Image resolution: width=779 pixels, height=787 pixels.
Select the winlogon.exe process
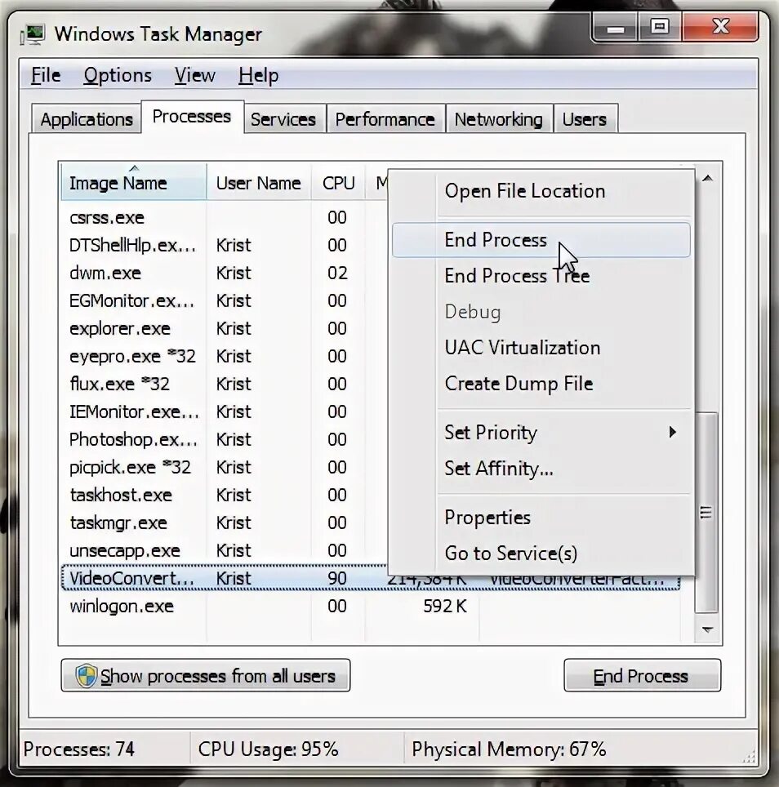371,607
